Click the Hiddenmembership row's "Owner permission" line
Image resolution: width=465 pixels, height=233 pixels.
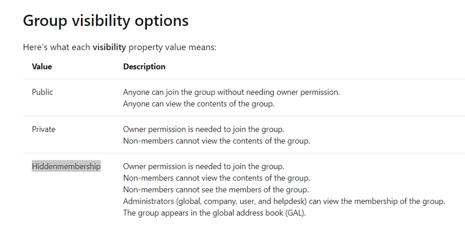coord(203,166)
